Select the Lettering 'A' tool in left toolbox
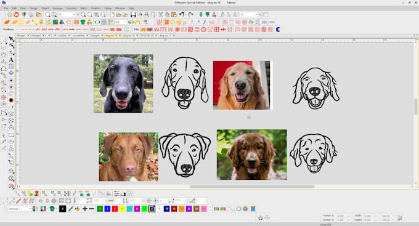This screenshot has width=419, height=226. pyautogui.click(x=11, y=60)
